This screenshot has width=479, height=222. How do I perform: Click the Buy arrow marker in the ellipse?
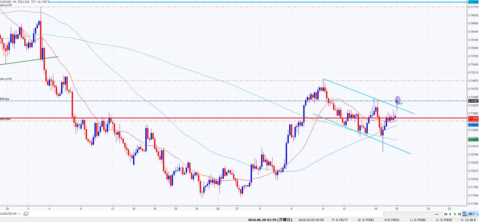[x=398, y=100]
